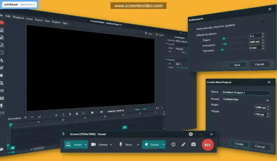Select the arrow line tool in sidebar
This screenshot has width=277, height=161.
point(2,91)
